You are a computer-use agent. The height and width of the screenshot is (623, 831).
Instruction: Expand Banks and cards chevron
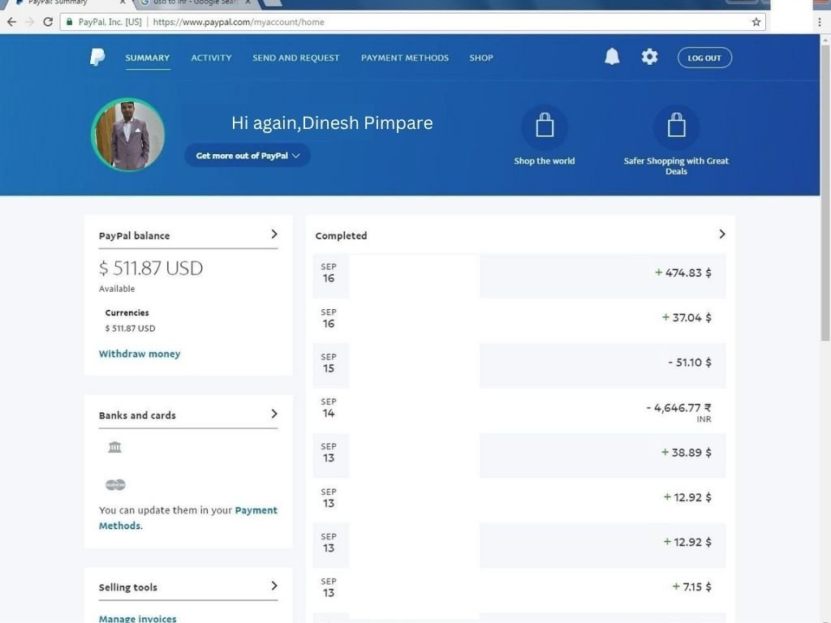(274, 414)
